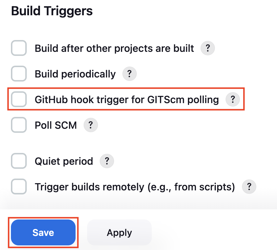Check GitHub hook trigger for GITScm polling box
The height and width of the screenshot is (250, 277).
(x=19, y=99)
